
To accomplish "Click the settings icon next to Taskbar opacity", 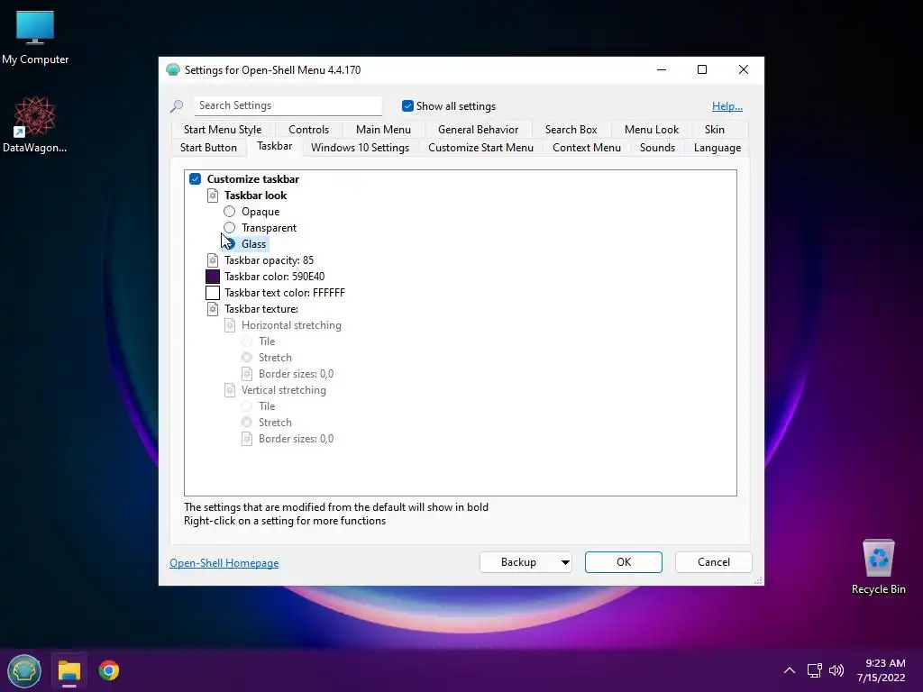I will [213, 260].
